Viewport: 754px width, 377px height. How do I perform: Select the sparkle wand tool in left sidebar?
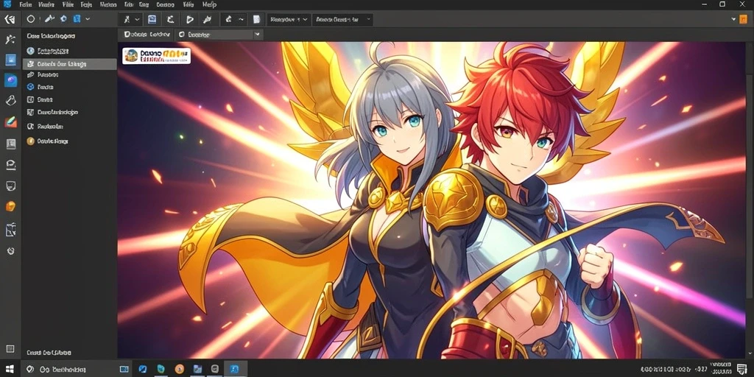click(10, 40)
